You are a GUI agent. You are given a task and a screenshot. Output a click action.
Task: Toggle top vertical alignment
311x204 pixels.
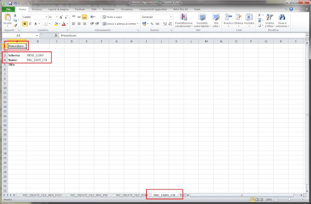click(73, 17)
